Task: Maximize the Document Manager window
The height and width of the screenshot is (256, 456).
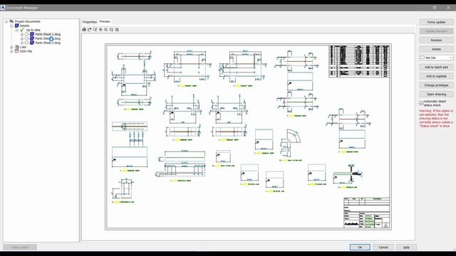Action: (434, 8)
